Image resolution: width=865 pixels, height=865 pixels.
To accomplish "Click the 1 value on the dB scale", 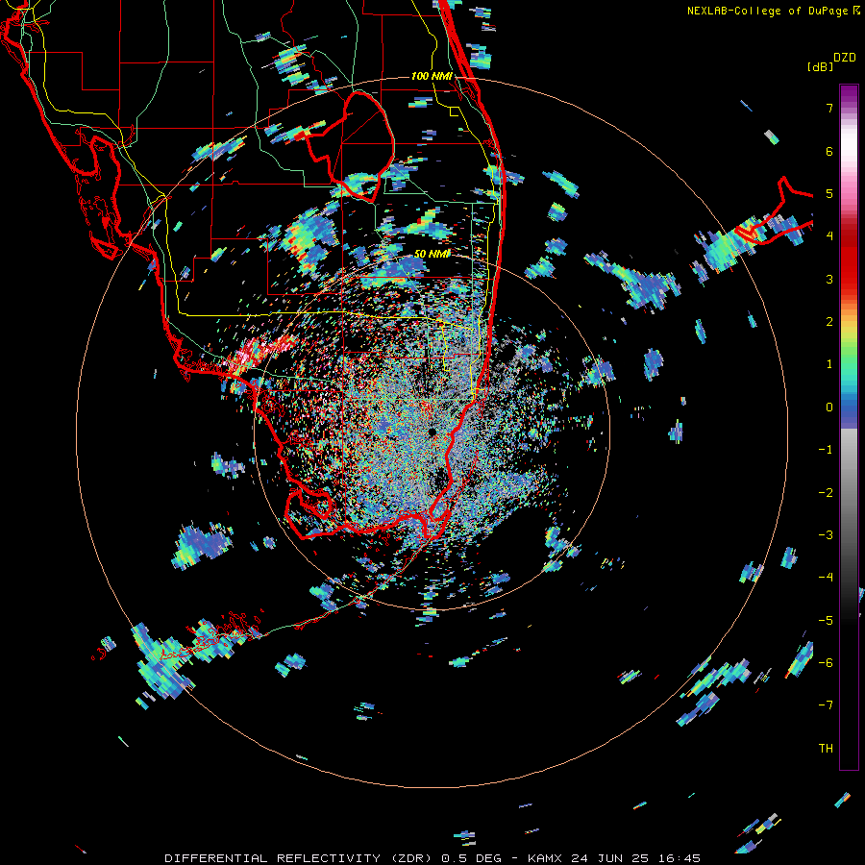I will click(x=829, y=364).
